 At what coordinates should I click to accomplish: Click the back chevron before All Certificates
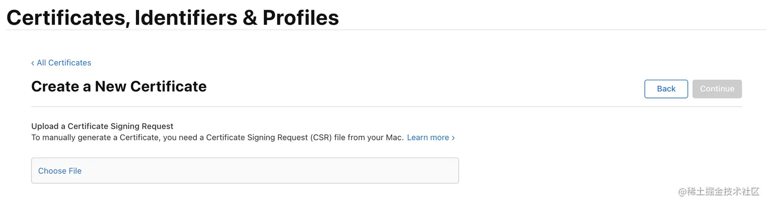33,63
